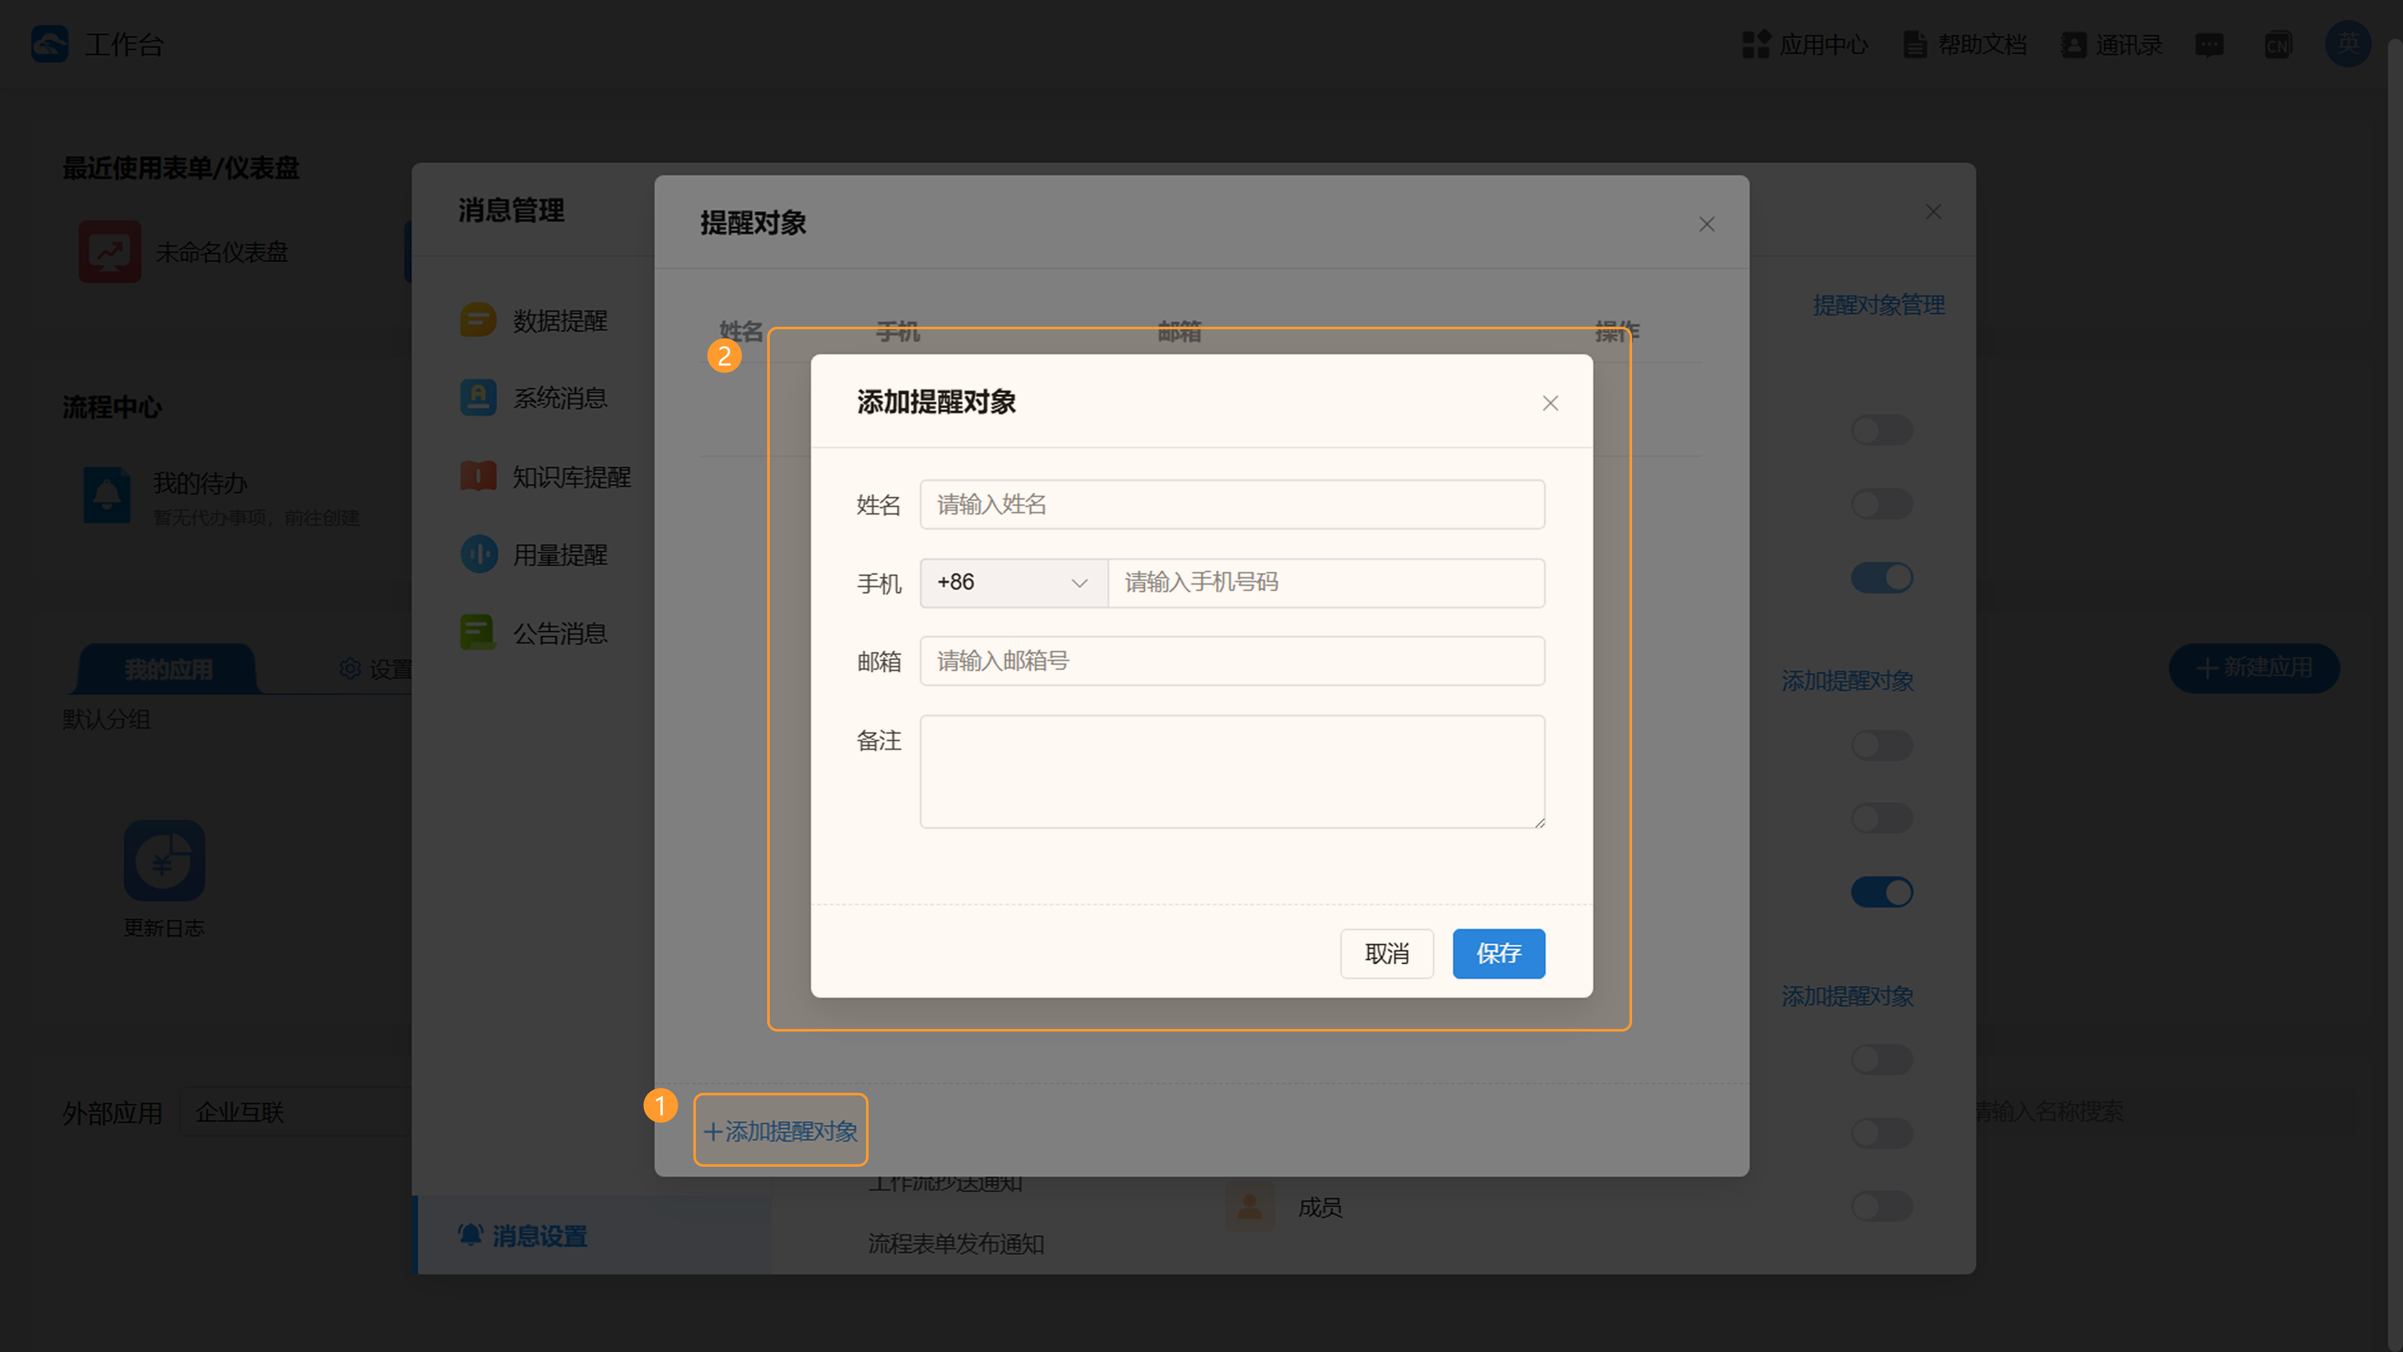Open 我的待办 bell icon
This screenshot has width=2403, height=1352.
[107, 494]
